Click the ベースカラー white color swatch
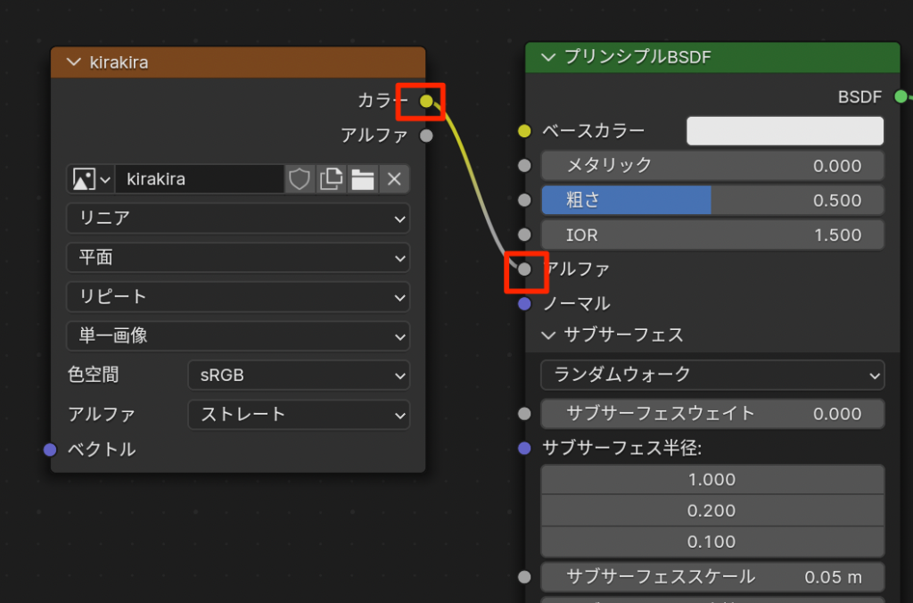The height and width of the screenshot is (603, 913). [785, 131]
